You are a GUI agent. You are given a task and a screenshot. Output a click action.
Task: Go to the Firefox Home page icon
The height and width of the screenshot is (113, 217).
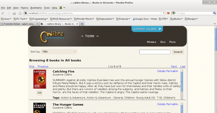click(x=14, y=13)
